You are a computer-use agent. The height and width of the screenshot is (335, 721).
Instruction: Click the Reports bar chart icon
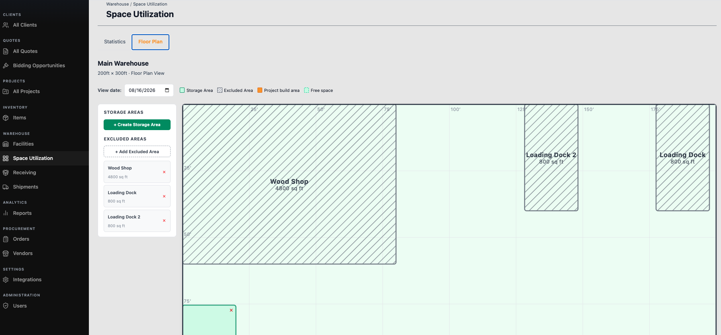click(6, 213)
